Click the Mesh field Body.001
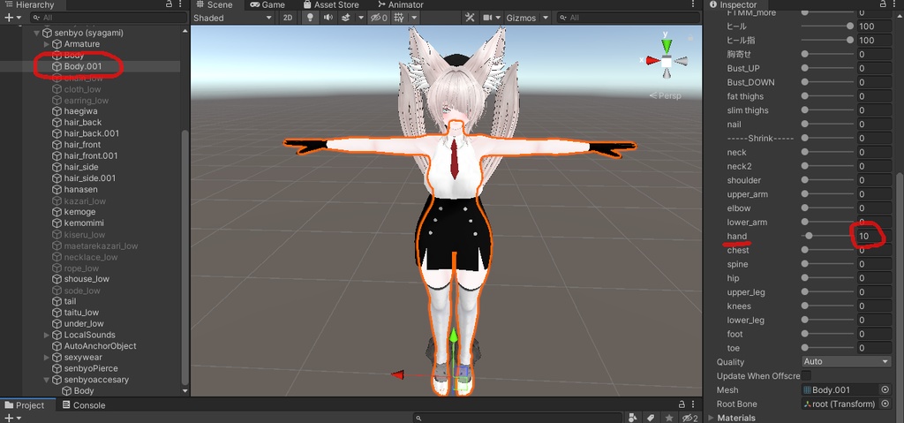The width and height of the screenshot is (904, 423). point(840,389)
